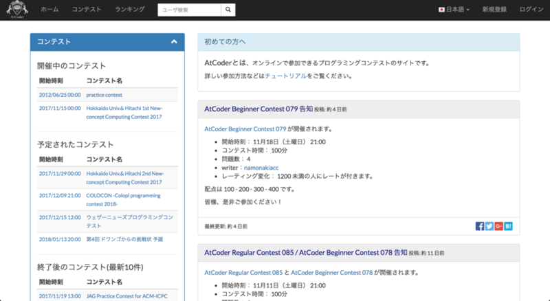Open COLOCON -Colopl programming contest 2018- link
This screenshot has width=550, height=301.
tap(123, 199)
